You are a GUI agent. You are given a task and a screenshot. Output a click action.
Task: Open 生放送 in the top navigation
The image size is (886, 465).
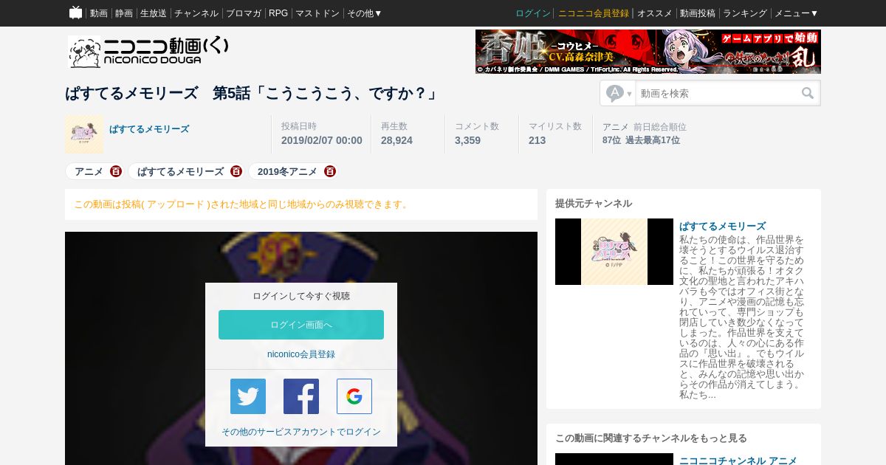pos(154,13)
